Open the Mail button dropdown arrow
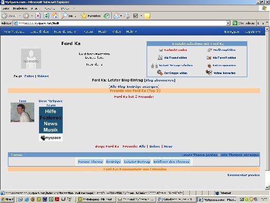This screenshot has height=203, width=270. 121,16
